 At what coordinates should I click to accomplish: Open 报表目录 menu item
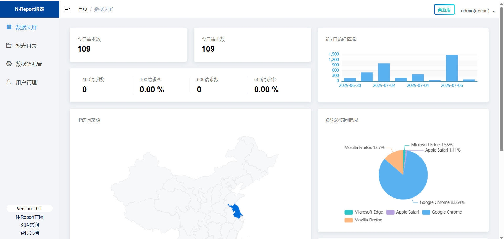pos(26,46)
